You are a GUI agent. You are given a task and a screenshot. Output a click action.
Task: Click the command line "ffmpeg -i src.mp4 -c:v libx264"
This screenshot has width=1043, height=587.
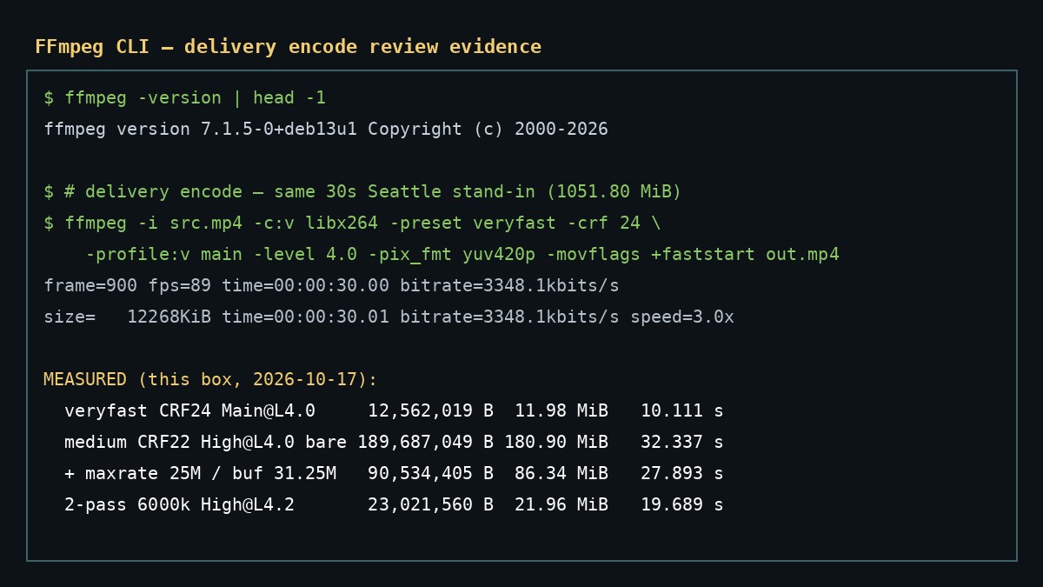pos(222,223)
